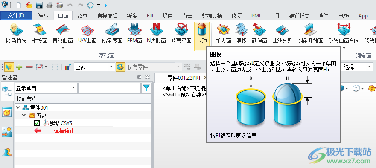The height and width of the screenshot is (168, 376).
Task: Select the 扩大面 tool
Action: pos(224,34)
